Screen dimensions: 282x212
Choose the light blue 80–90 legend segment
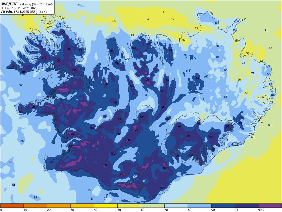199,206
